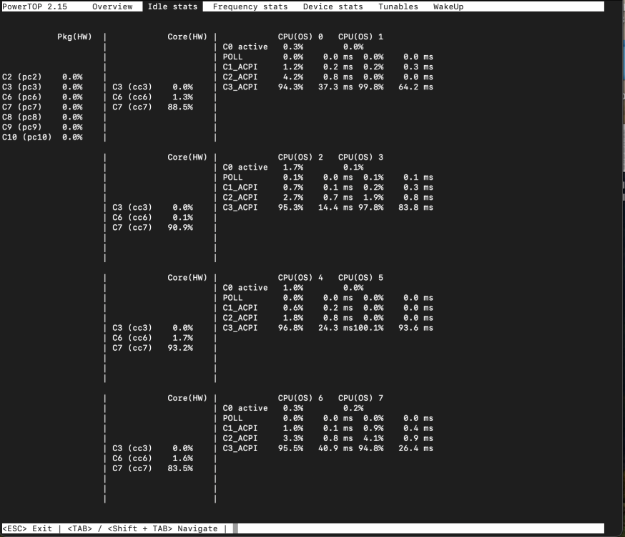Click the C3_ACPI duration 83.8 ms

[x=415, y=207]
